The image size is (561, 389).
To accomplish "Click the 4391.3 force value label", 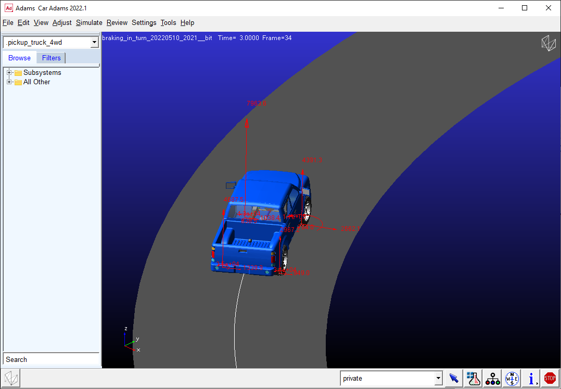I will 312,160.
